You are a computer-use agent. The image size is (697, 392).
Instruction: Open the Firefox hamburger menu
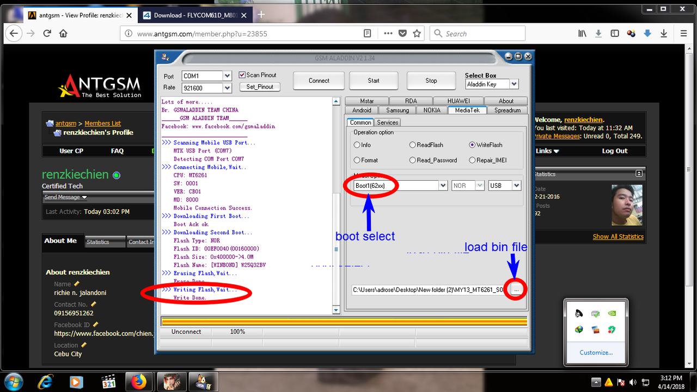(x=683, y=33)
